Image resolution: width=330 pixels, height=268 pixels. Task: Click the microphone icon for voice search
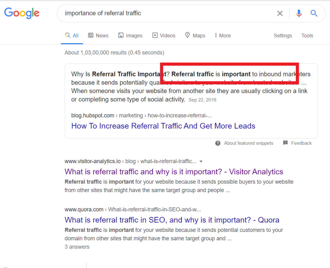tap(299, 13)
